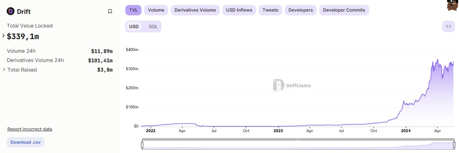This screenshot has width=459, height=153.
Task: Click the Total Value Locked label
Action: [30, 26]
